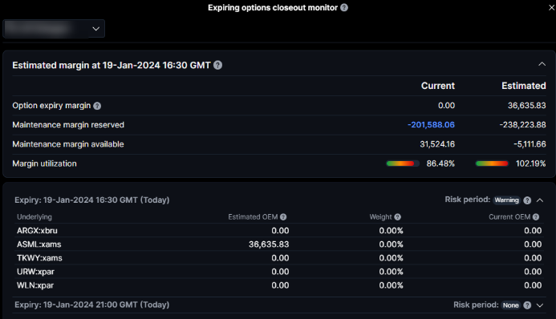This screenshot has width=556, height=319.
Task: Open Estimated OEM column help icon
Action: click(283, 217)
